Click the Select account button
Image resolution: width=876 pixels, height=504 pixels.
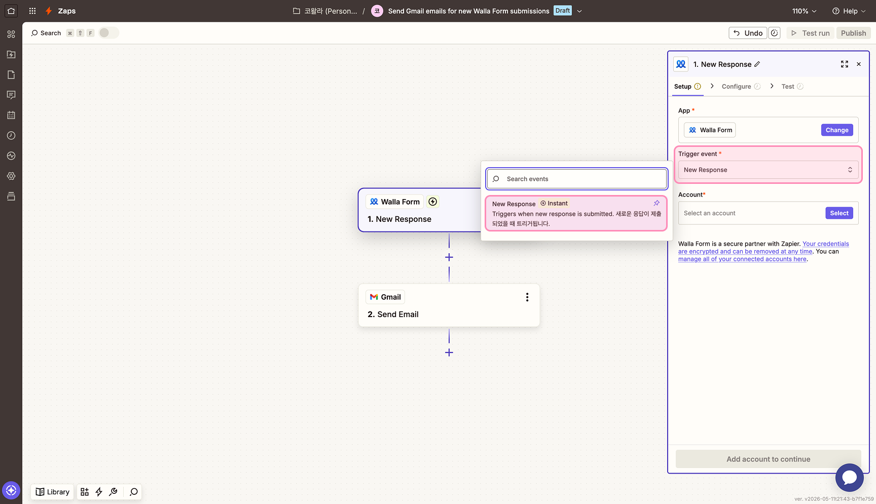(x=839, y=213)
